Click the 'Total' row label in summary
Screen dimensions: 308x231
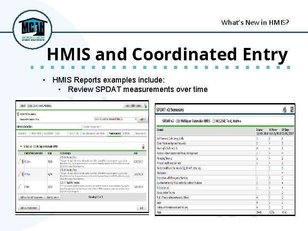[x=159, y=212]
